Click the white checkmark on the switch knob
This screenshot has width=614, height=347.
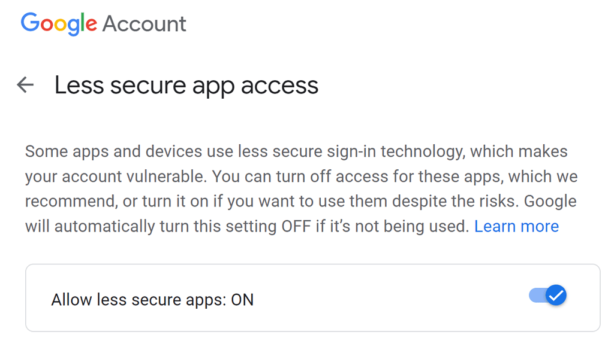pos(556,295)
